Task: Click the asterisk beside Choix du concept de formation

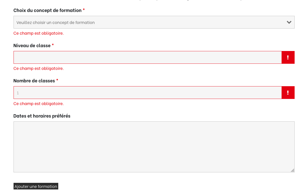Action: [84, 10]
